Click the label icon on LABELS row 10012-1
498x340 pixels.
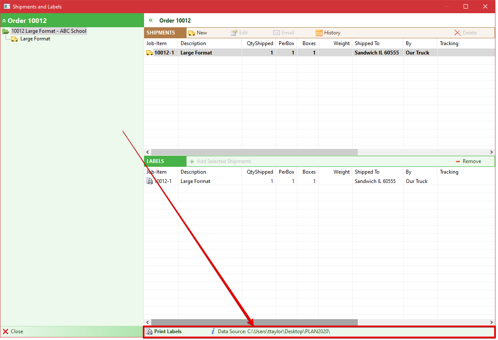[149, 181]
